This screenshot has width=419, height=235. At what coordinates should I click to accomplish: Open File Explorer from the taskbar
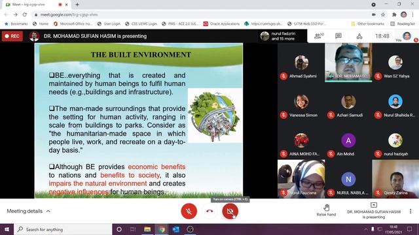147,229
